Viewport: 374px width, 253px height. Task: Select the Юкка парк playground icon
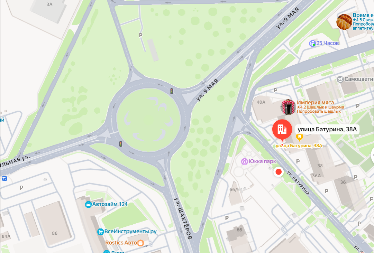click(244, 162)
